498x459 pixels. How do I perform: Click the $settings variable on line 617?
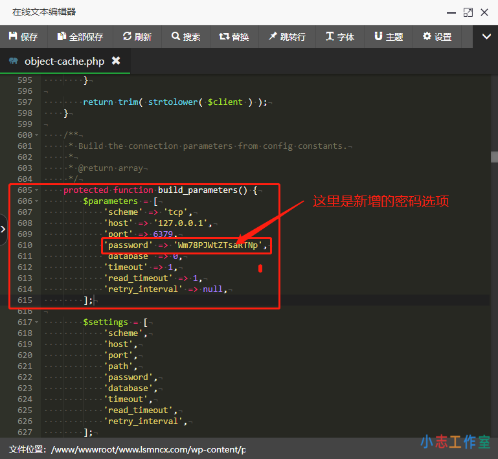point(106,322)
